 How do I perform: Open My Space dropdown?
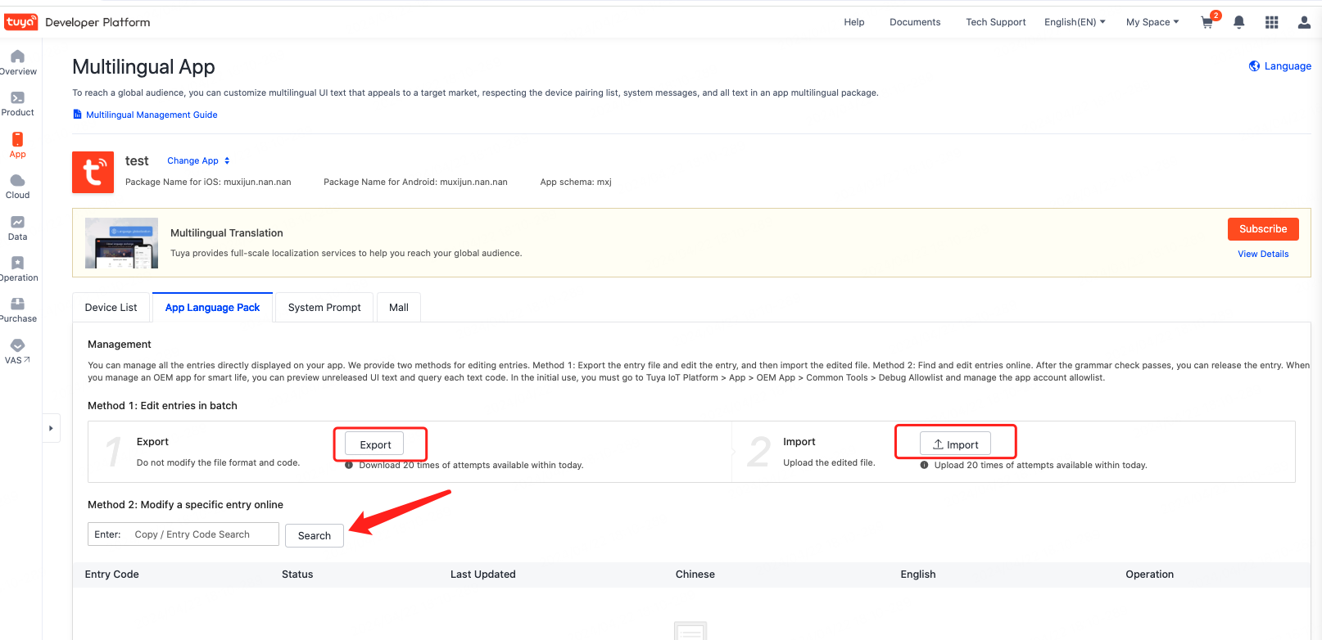tap(1152, 22)
